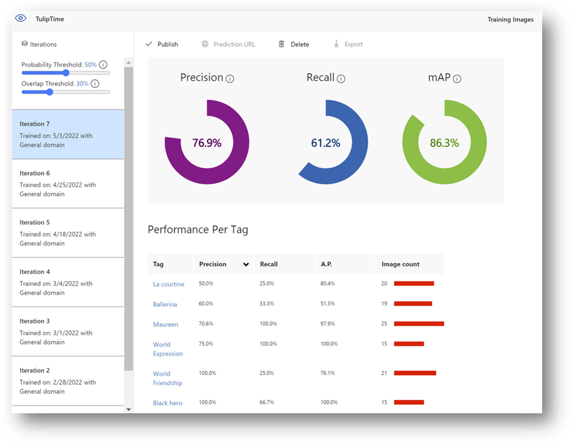Image resolution: width=572 pixels, height=443 pixels.
Task: Select Iteration 7 in the list
Action: pyautogui.click(x=68, y=134)
